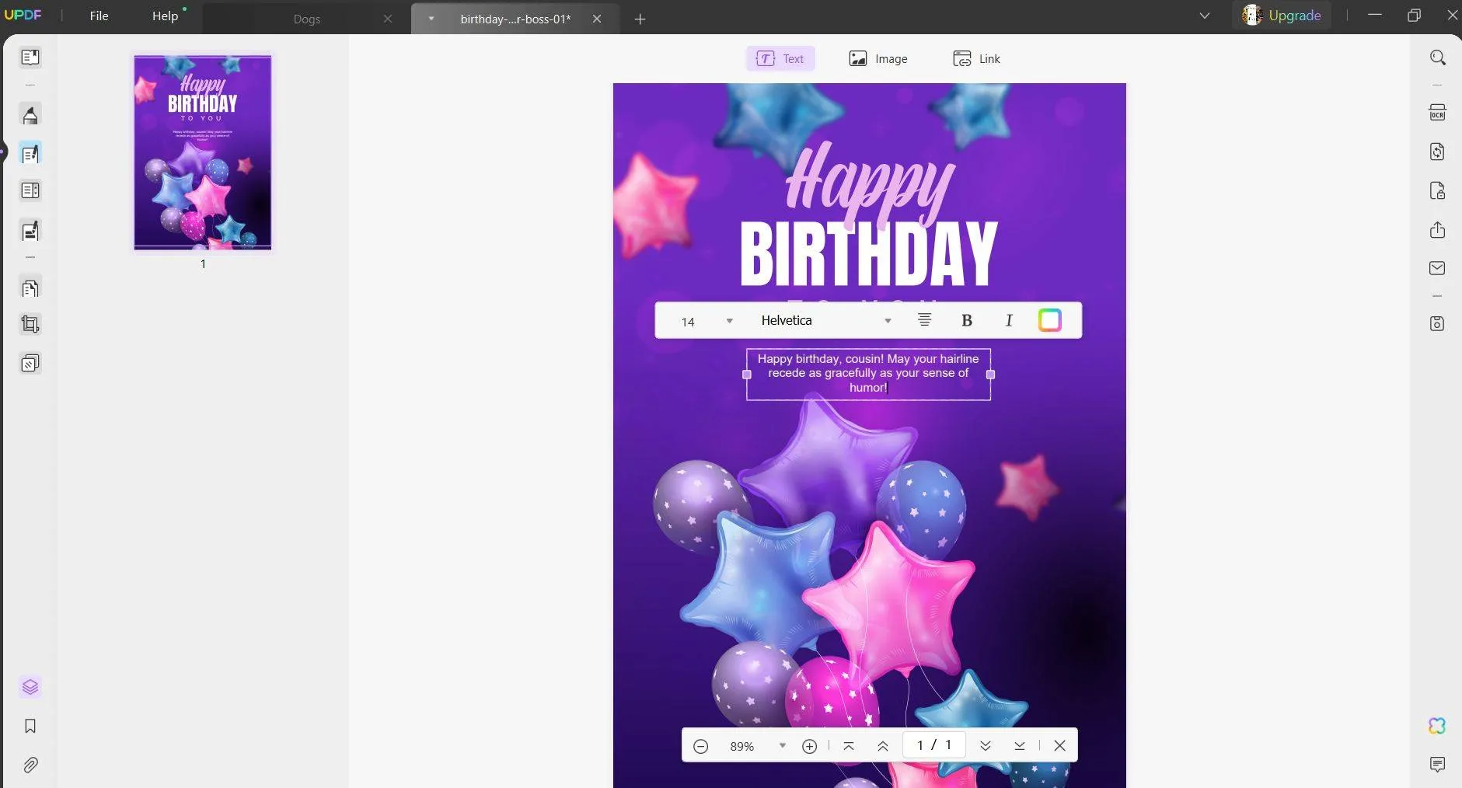Open the Layers panel icon
This screenshot has width=1462, height=788.
pyautogui.click(x=30, y=687)
